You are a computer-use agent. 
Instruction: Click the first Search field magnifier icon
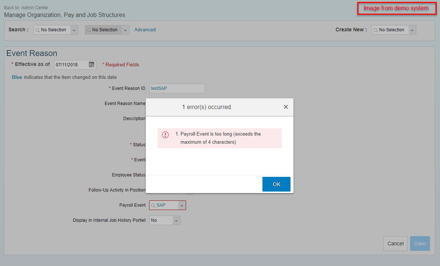[x=38, y=30]
